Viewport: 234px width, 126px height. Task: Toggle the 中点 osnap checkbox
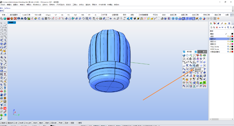tap(19, 123)
